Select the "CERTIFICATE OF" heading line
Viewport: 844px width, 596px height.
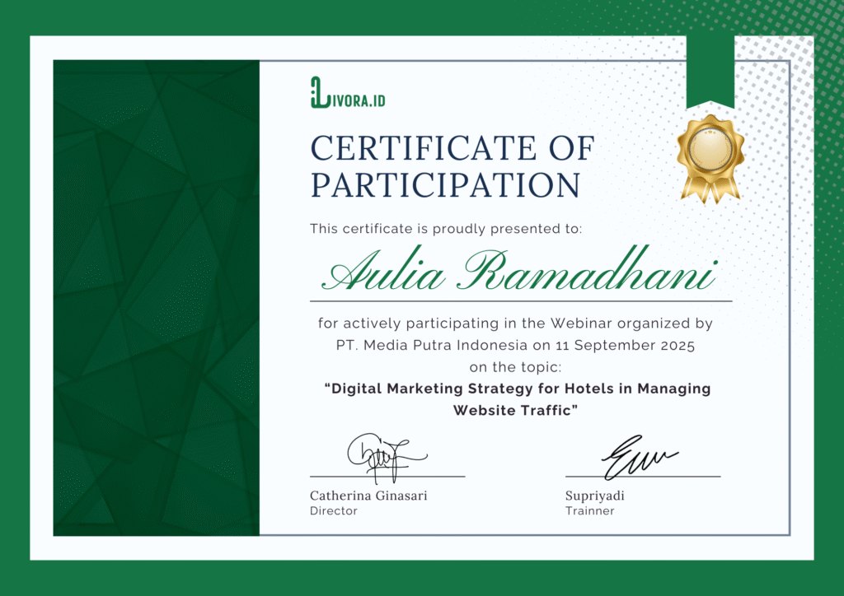452,149
